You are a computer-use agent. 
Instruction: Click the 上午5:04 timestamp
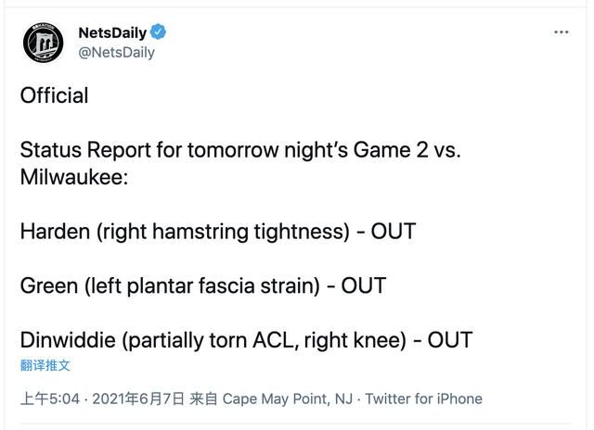pos(50,399)
